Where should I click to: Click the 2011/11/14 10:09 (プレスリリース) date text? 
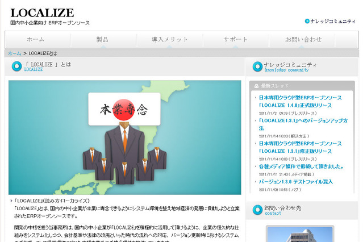click(288, 159)
